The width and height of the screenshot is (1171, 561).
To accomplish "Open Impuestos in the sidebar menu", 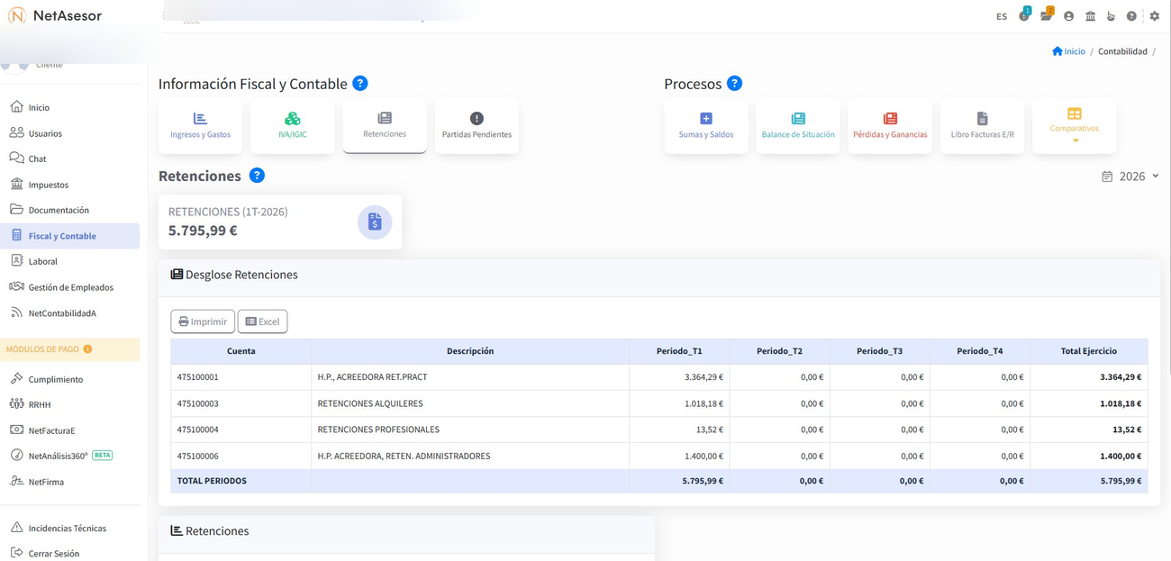I will click(x=49, y=185).
